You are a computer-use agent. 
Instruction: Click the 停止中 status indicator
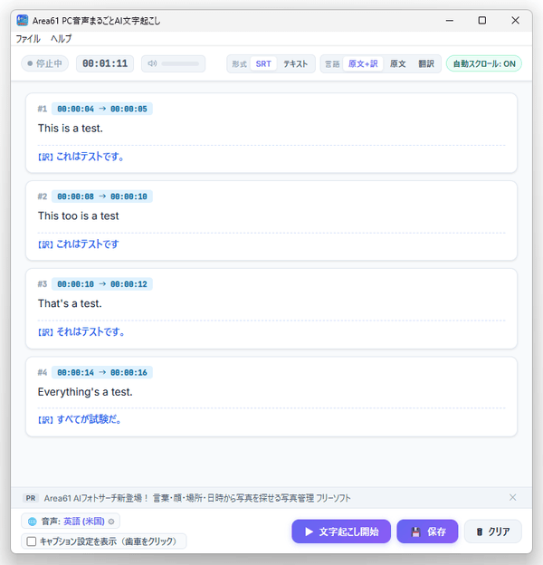(44, 63)
